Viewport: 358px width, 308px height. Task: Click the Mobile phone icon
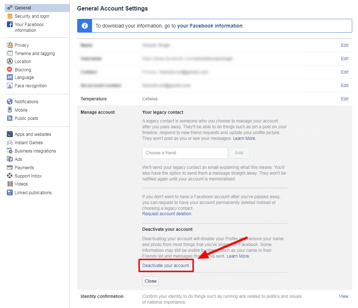tap(10, 110)
